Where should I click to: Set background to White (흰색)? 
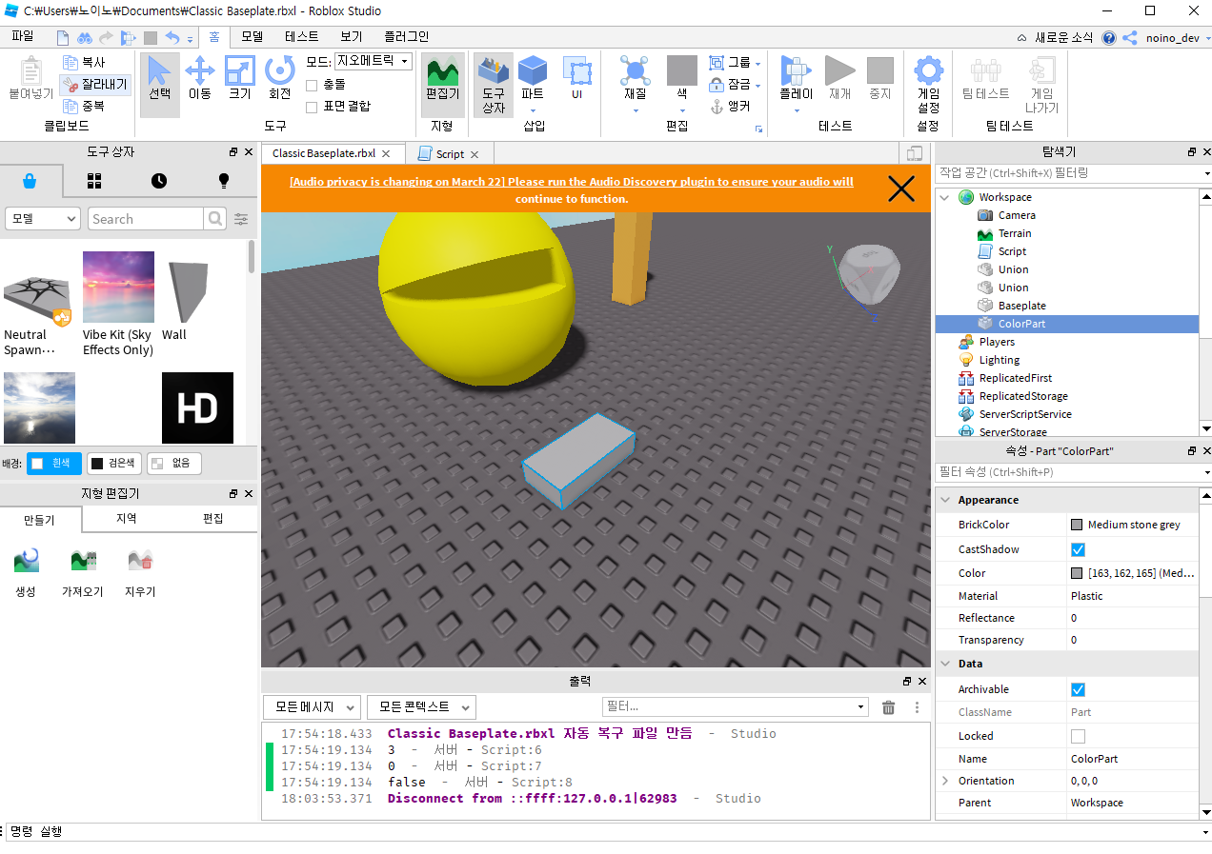pos(53,464)
